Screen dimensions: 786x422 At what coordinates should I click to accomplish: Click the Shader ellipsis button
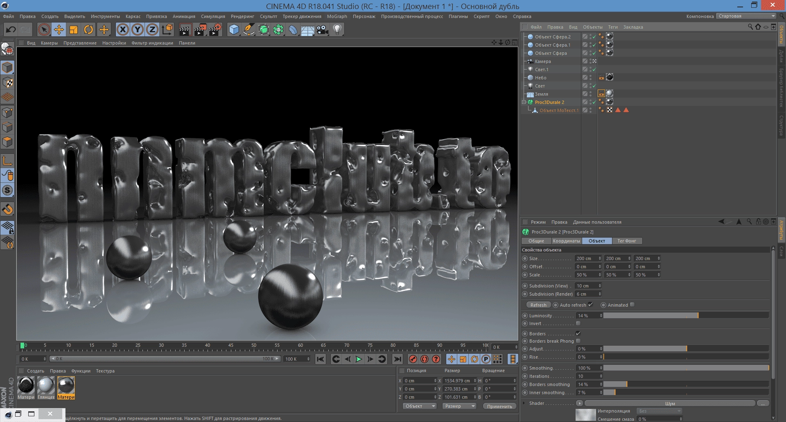pos(763,404)
